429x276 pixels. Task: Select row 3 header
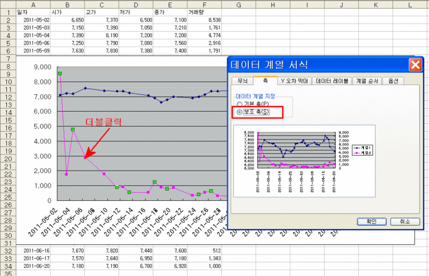tap(8, 27)
